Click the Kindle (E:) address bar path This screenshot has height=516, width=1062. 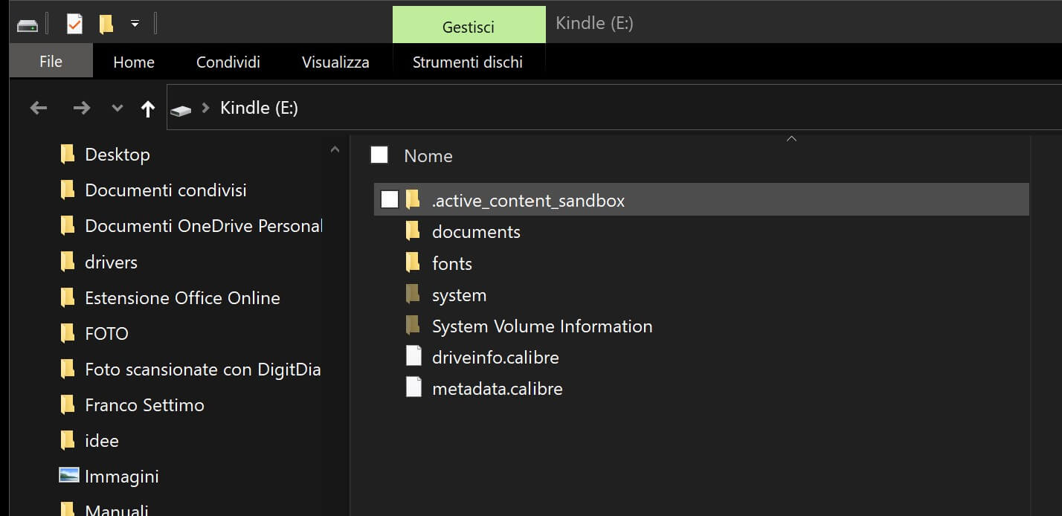click(259, 109)
